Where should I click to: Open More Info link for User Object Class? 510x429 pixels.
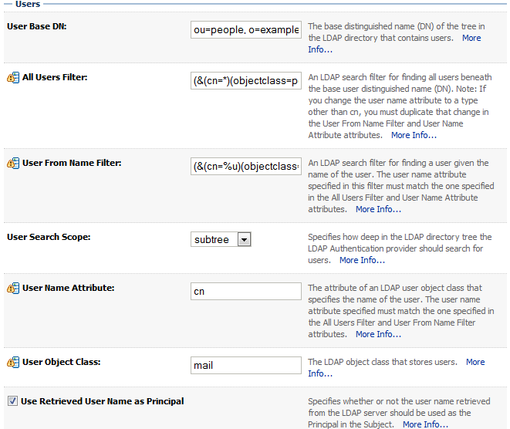(x=475, y=362)
